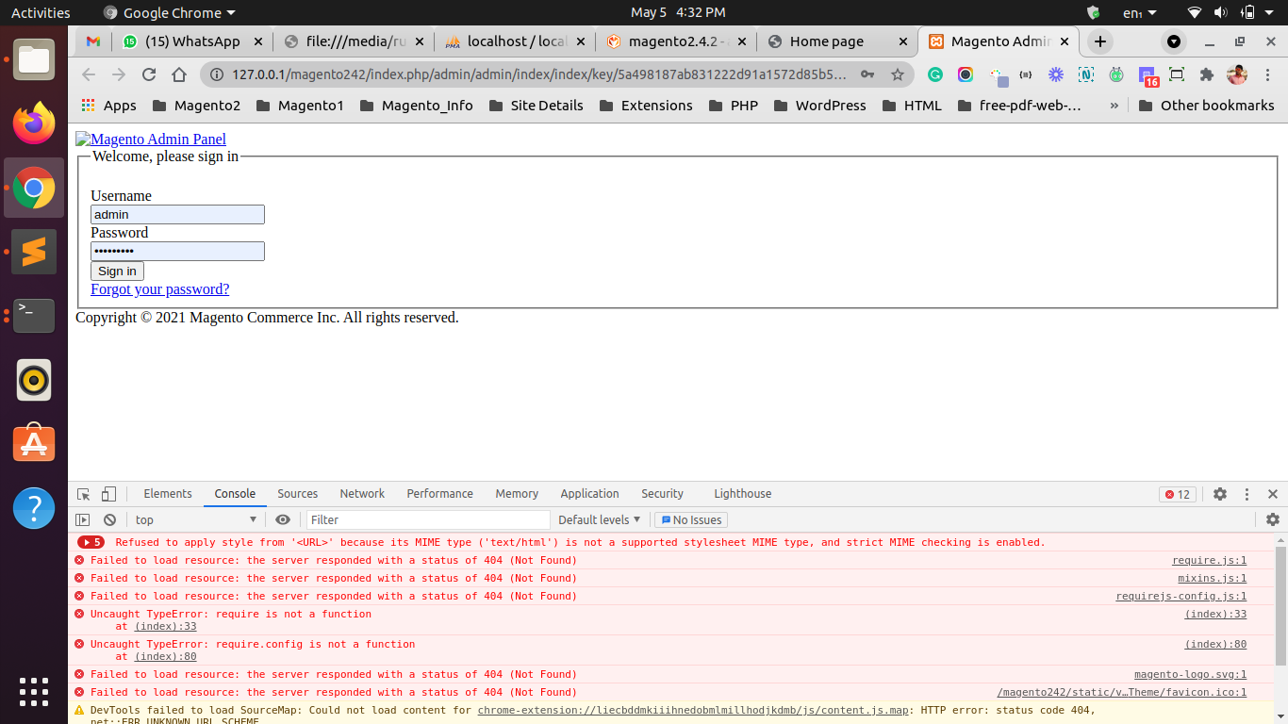This screenshot has width=1288, height=724.
Task: Click the Sign in button
Action: pos(117,271)
